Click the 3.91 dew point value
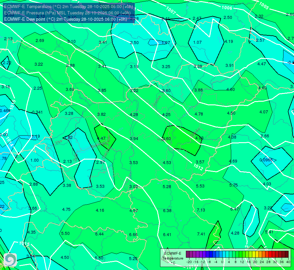 click(x=229, y=65)
